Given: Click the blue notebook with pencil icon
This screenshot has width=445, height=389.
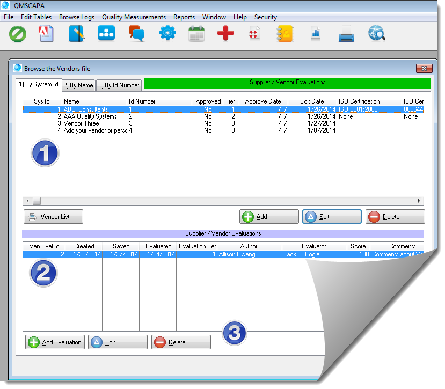Looking at the screenshot, I should pos(77,34).
